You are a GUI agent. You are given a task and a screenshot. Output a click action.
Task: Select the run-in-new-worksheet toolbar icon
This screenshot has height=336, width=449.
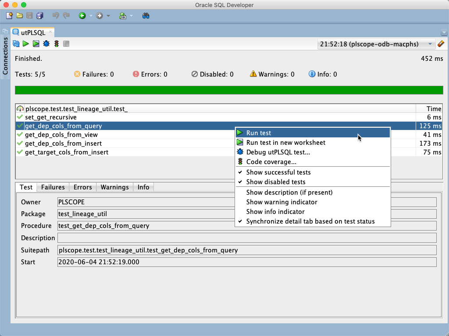[36, 44]
